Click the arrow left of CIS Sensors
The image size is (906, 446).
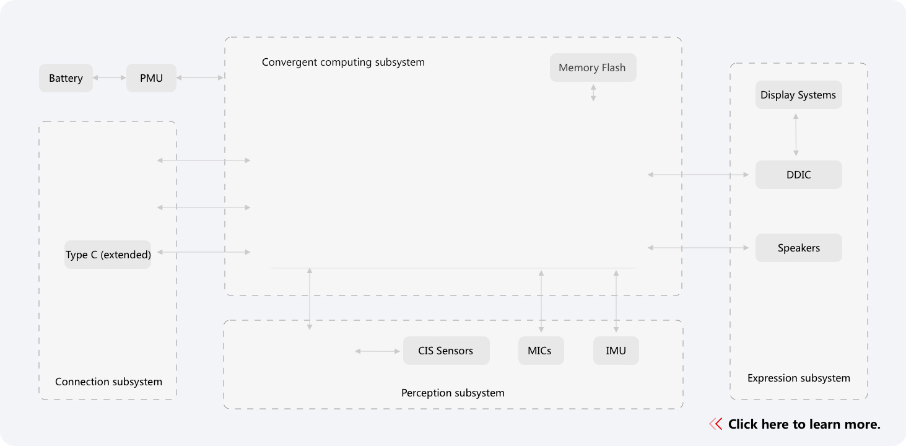pos(378,351)
